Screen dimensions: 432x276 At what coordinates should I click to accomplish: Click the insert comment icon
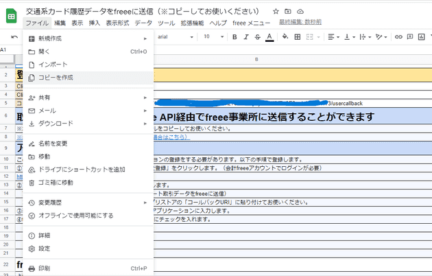(x=410, y=37)
